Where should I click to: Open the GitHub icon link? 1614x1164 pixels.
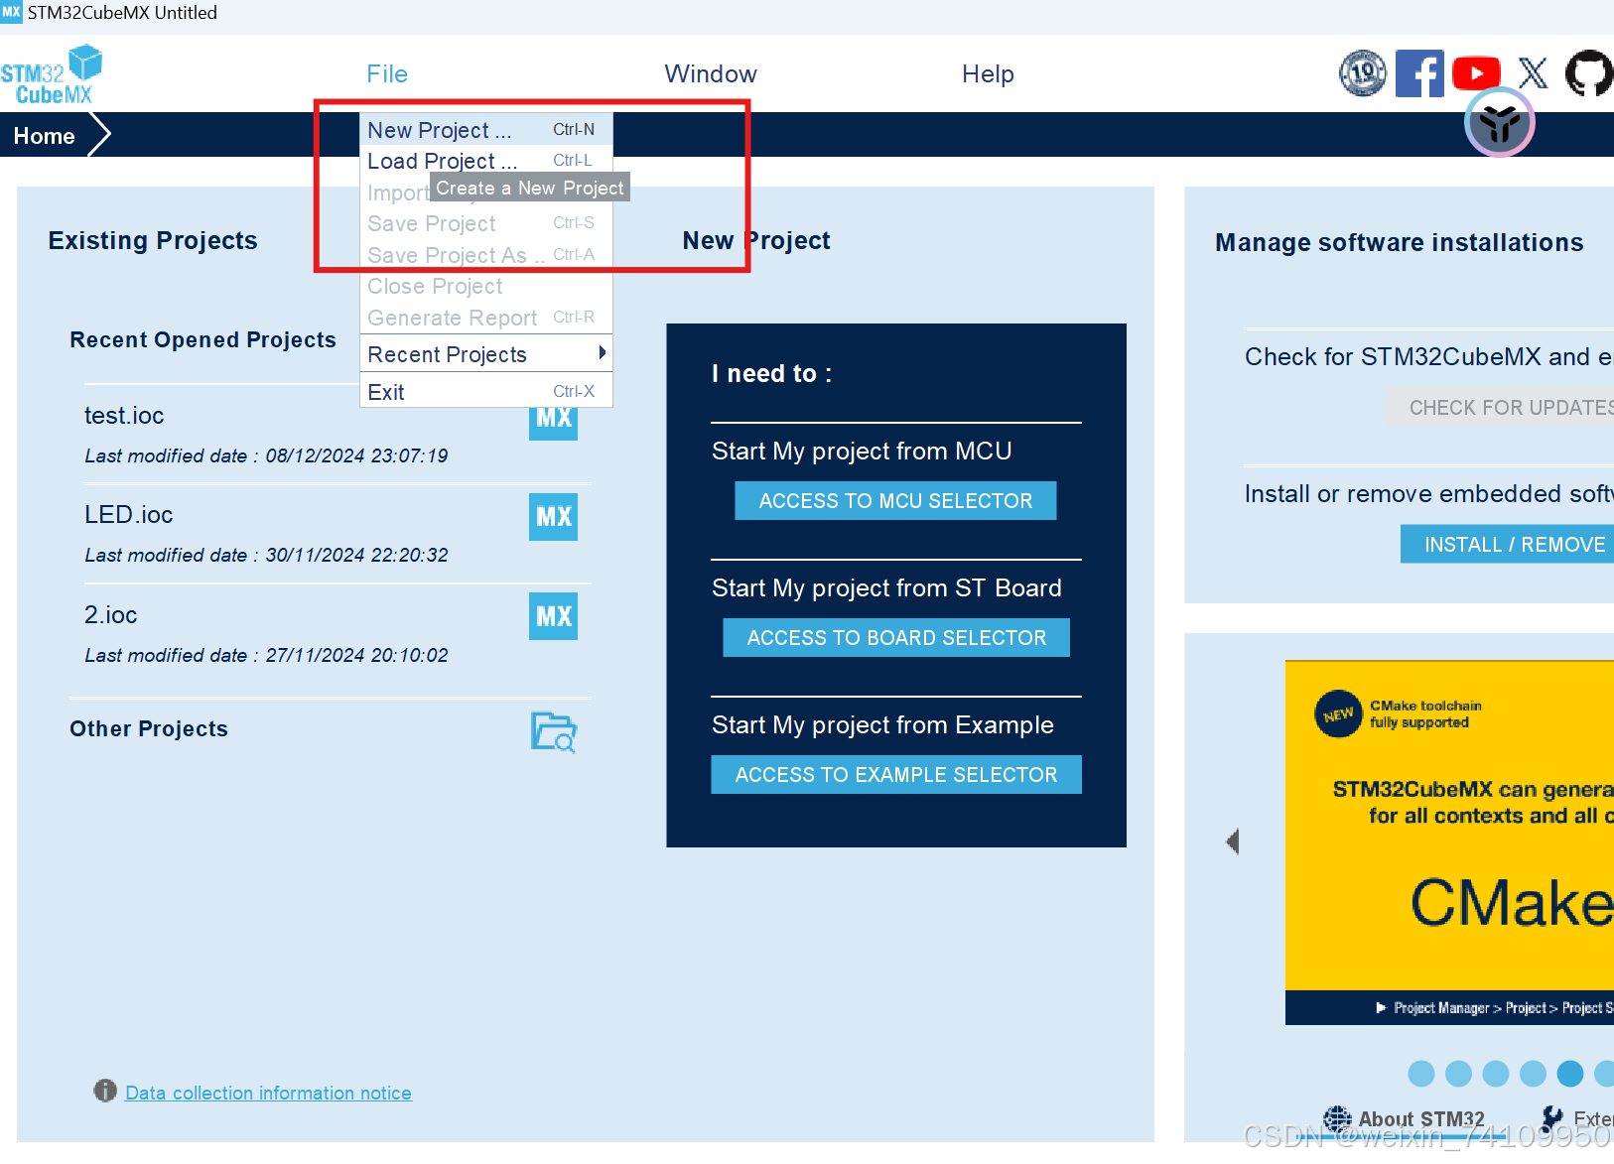coord(1589,73)
